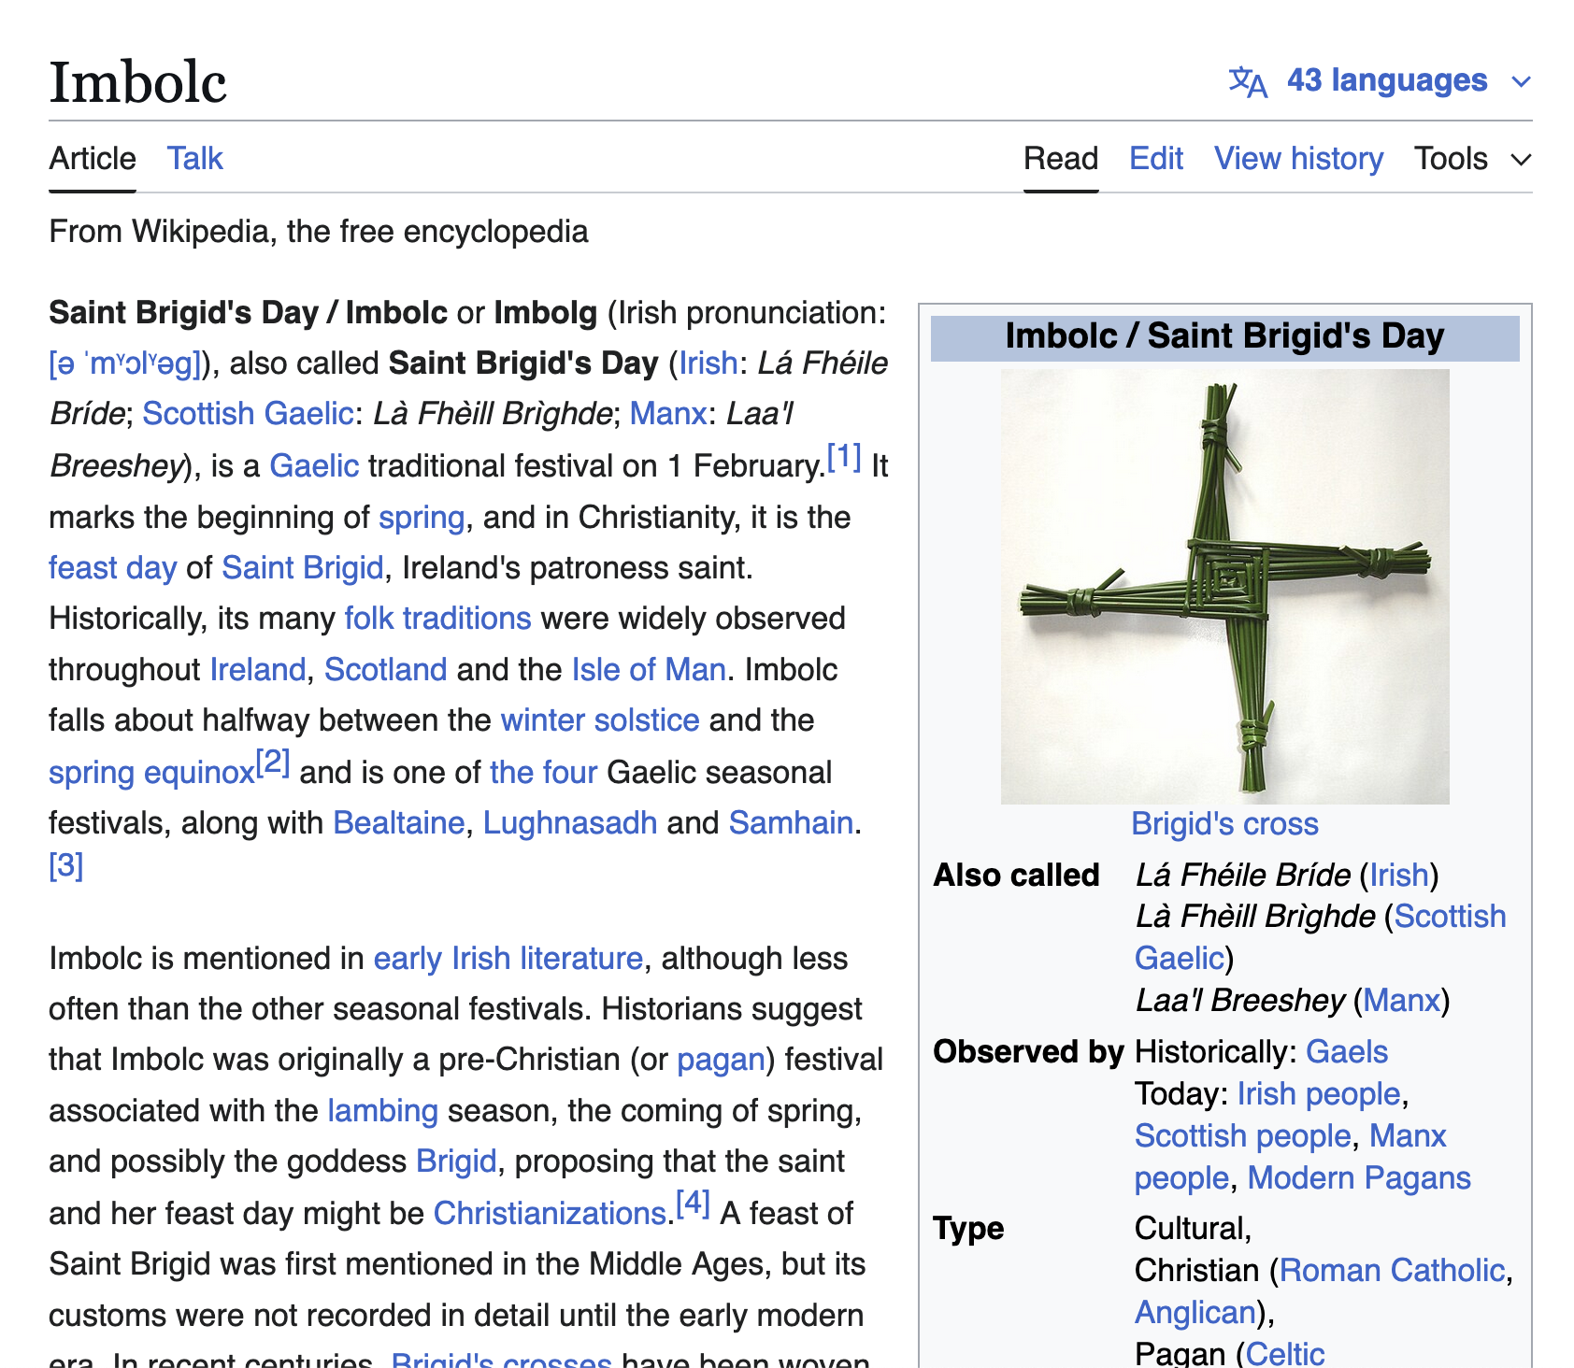1574x1368 pixels.
Task: Switch to the Talk tab
Action: 195,159
